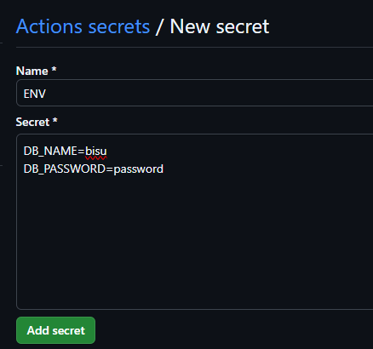
Task: Focus the Secret text area
Action: coord(194,221)
